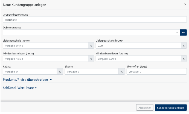Click Kundengruppe anlegen button
This screenshot has width=189, height=114.
pos(171,108)
